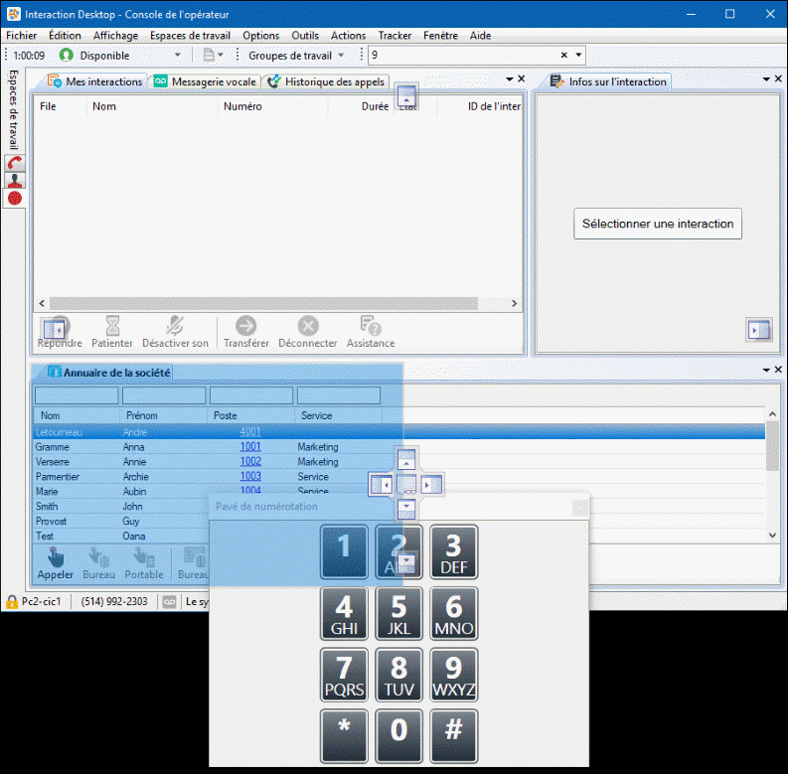Open the Outils menu
The image size is (788, 774).
[305, 36]
